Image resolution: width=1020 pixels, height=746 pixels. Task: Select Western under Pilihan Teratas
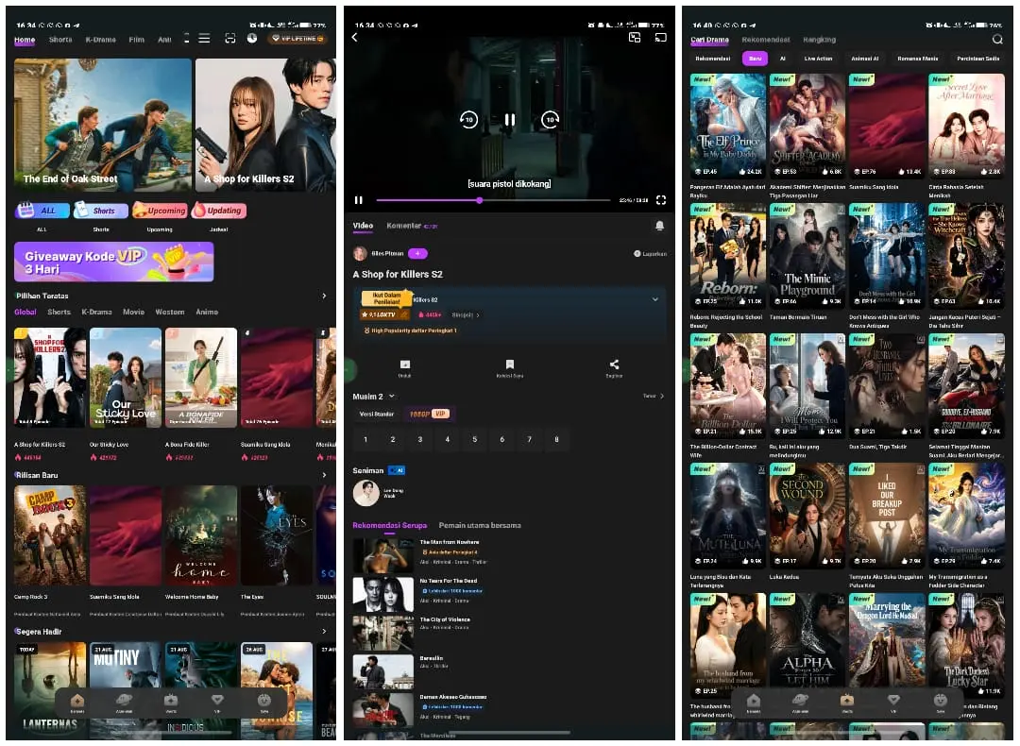170,313
